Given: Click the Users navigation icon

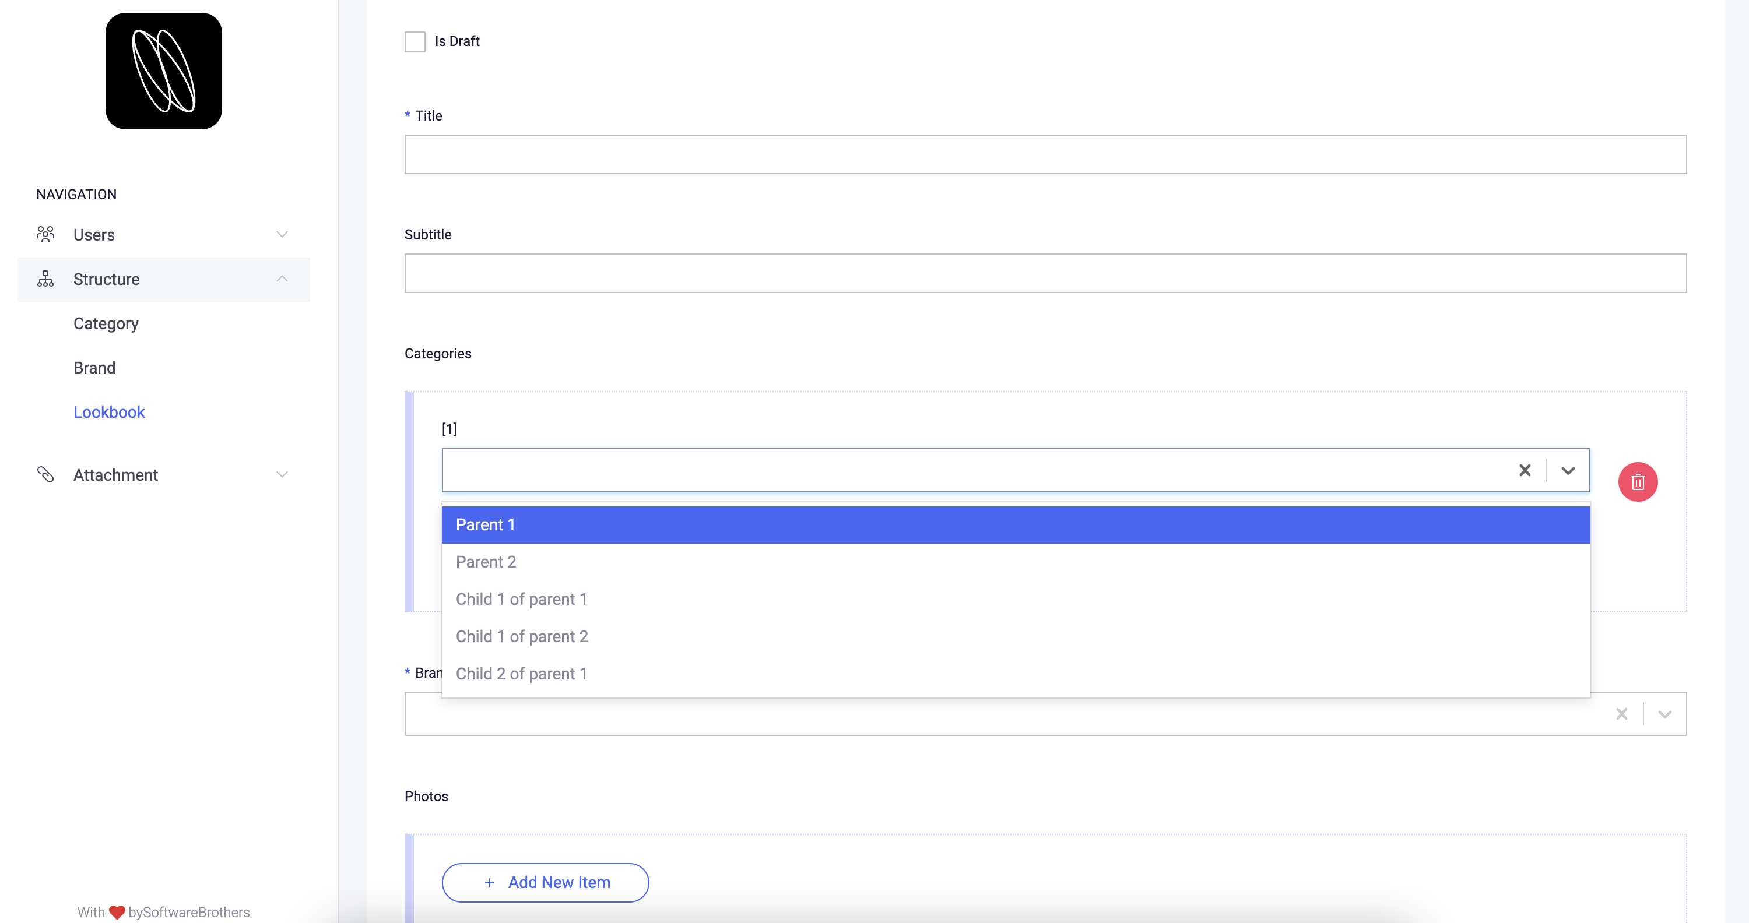Looking at the screenshot, I should pyautogui.click(x=45, y=234).
